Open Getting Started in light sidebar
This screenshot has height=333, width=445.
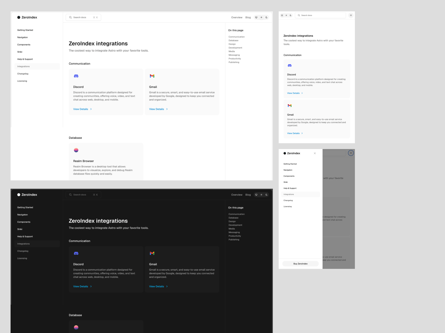(25, 30)
